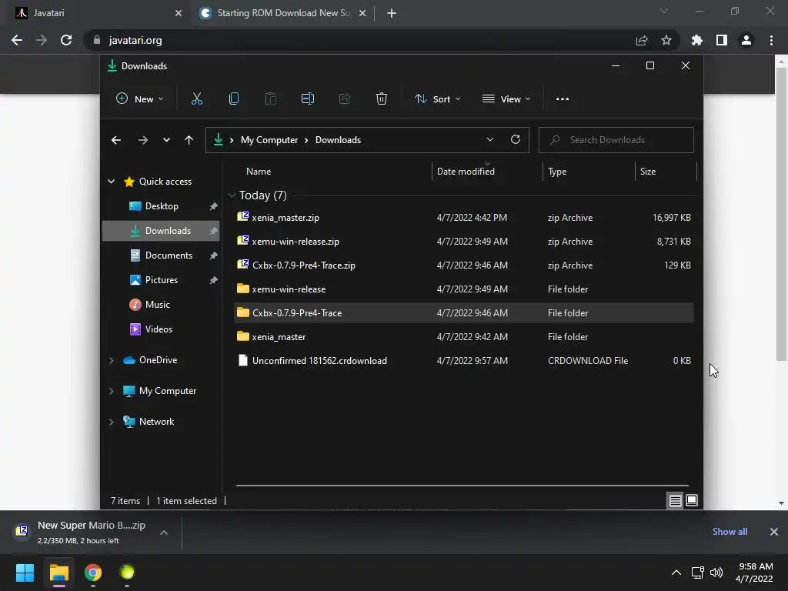Click Show all downloads link
Viewport: 788px width, 591px height.
[730, 532]
